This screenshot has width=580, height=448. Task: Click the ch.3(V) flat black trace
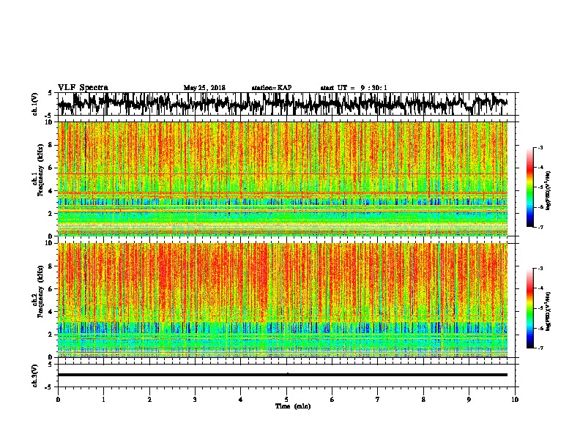(x=283, y=375)
